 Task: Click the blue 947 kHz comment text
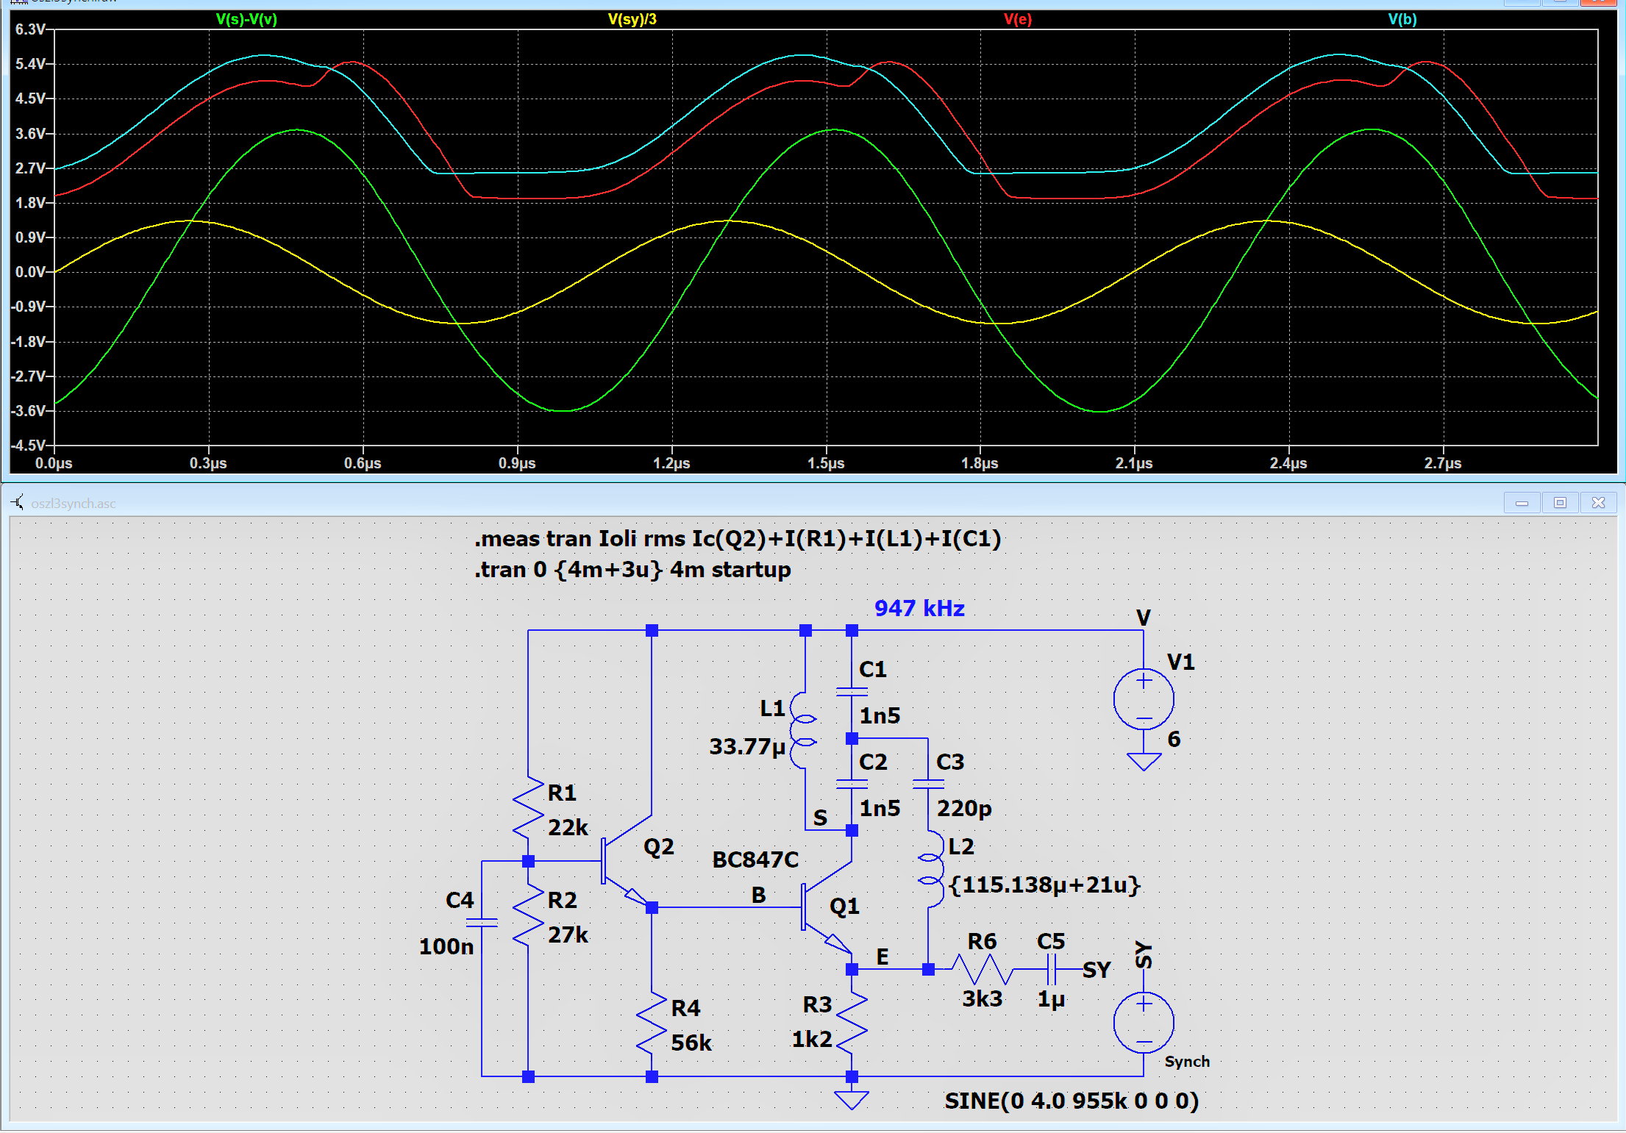click(919, 608)
